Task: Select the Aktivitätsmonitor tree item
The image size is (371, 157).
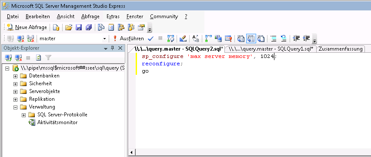Action: [57, 122]
